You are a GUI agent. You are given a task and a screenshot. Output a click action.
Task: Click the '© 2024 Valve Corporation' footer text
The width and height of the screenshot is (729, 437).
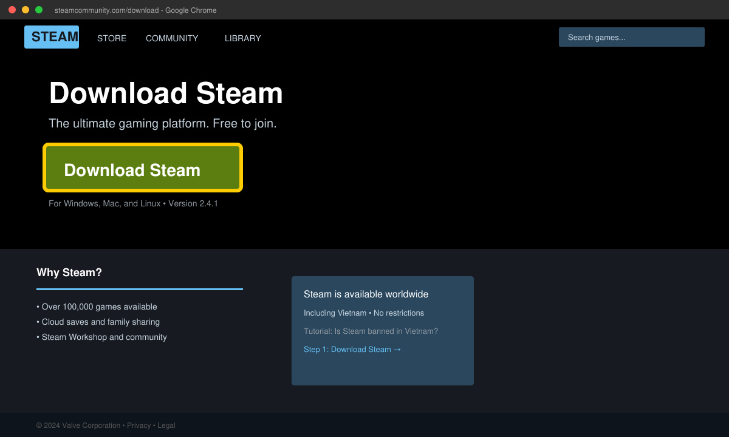tap(78, 425)
